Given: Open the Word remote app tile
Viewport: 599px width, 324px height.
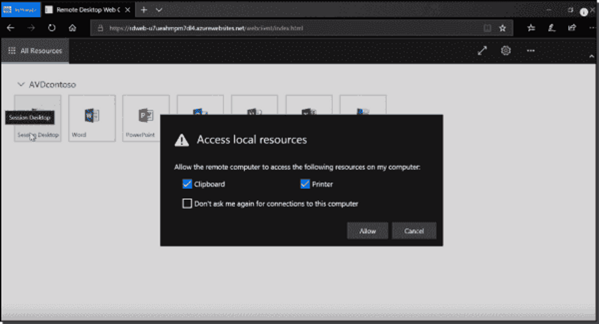Looking at the screenshot, I should coord(92,117).
